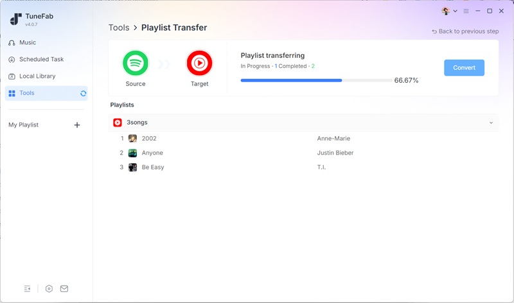Click the In Progress count status
Screen dimensions: 514x303
tap(259, 66)
